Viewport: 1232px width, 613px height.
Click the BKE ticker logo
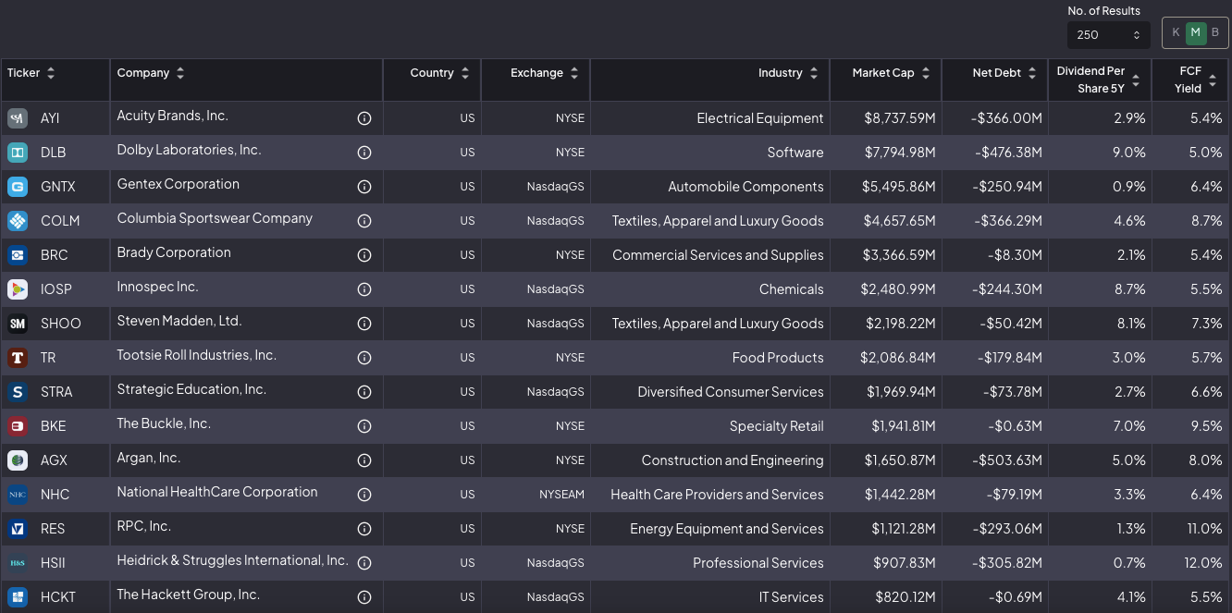pyautogui.click(x=18, y=426)
